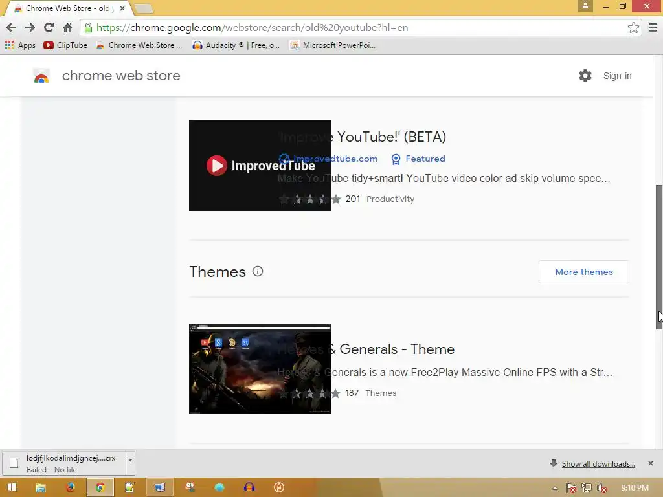Screen dimensions: 663x497
Task: Open Microsoft PowerPoint bookmark
Action: pyautogui.click(x=333, y=45)
